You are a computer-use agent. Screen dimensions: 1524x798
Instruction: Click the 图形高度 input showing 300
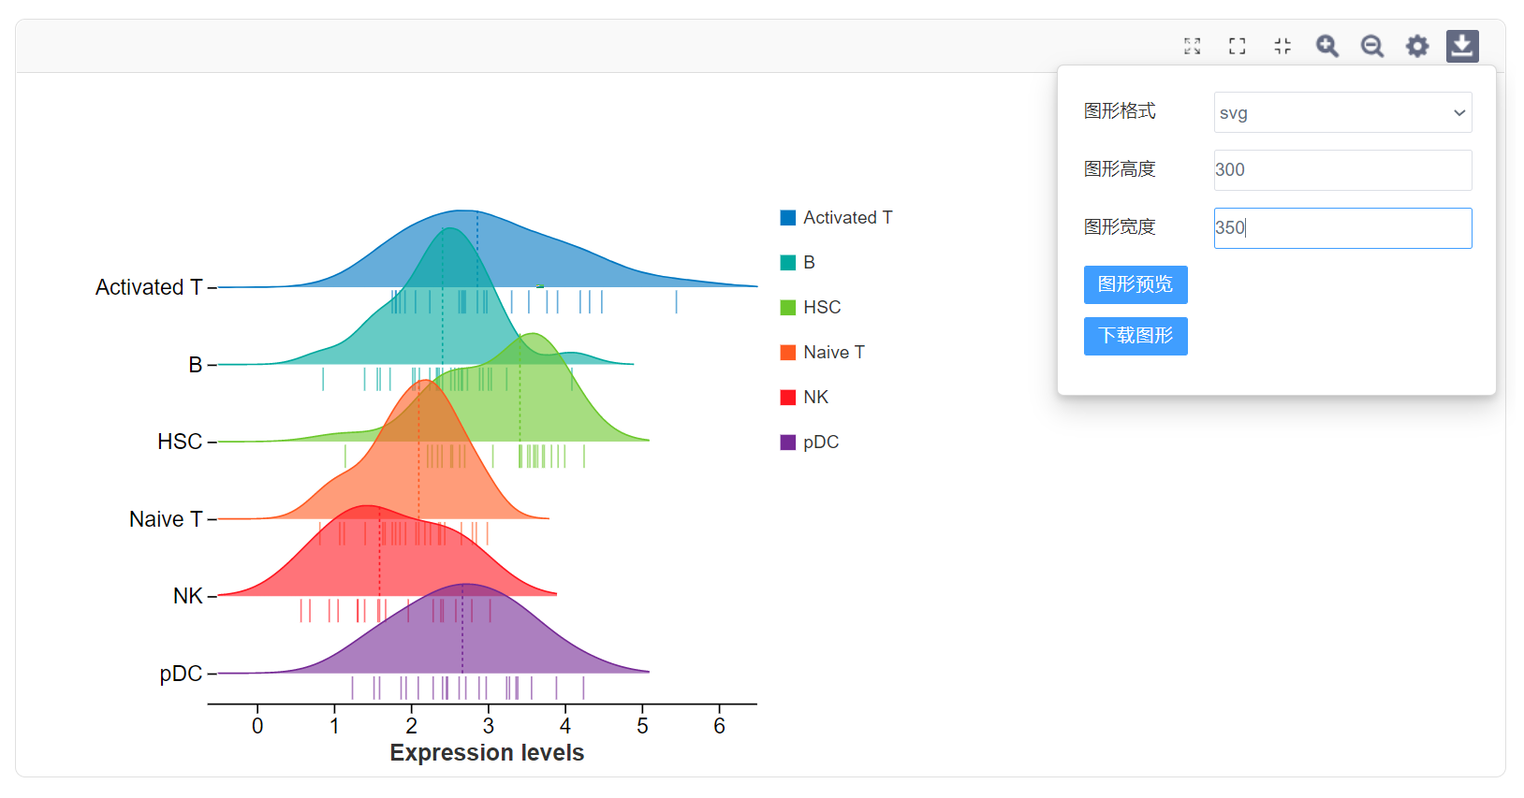coord(1342,170)
